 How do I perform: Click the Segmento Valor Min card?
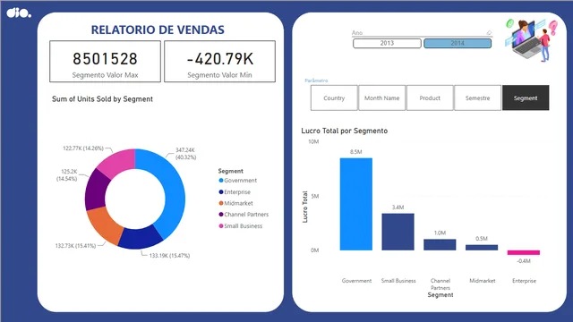(x=219, y=62)
